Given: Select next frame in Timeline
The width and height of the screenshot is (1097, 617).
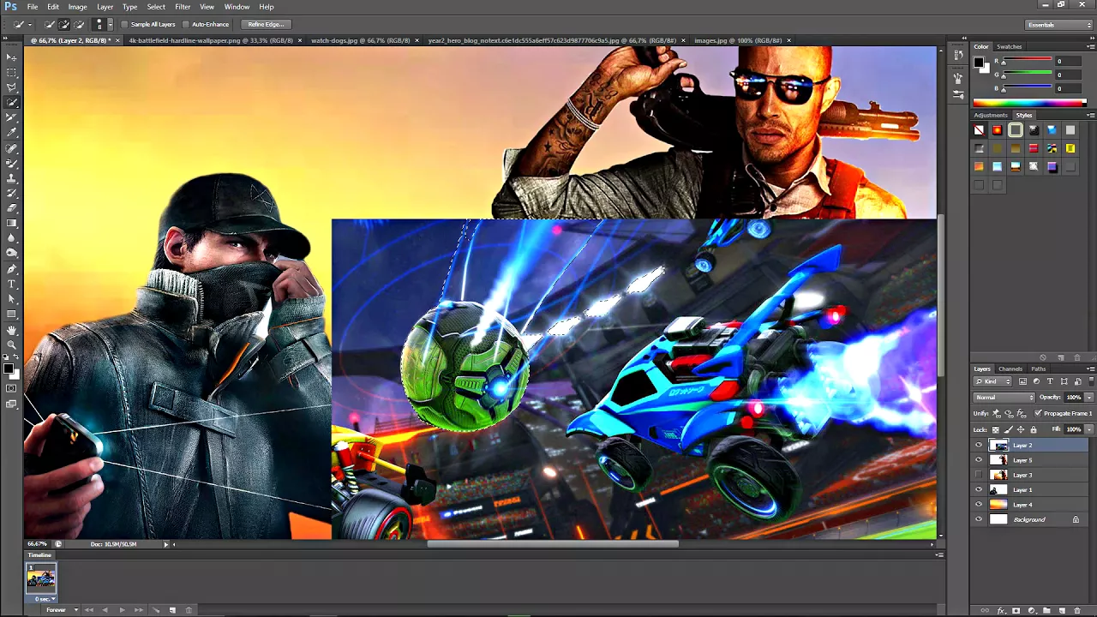Looking at the screenshot, I should (138, 610).
